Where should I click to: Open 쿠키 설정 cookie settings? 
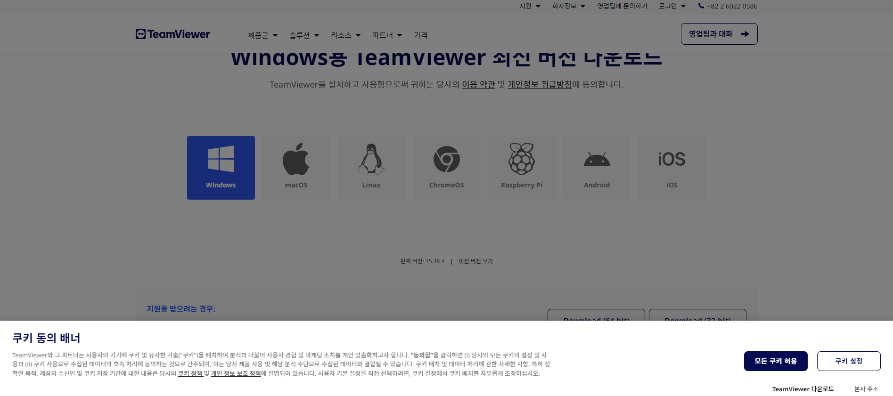(849, 361)
